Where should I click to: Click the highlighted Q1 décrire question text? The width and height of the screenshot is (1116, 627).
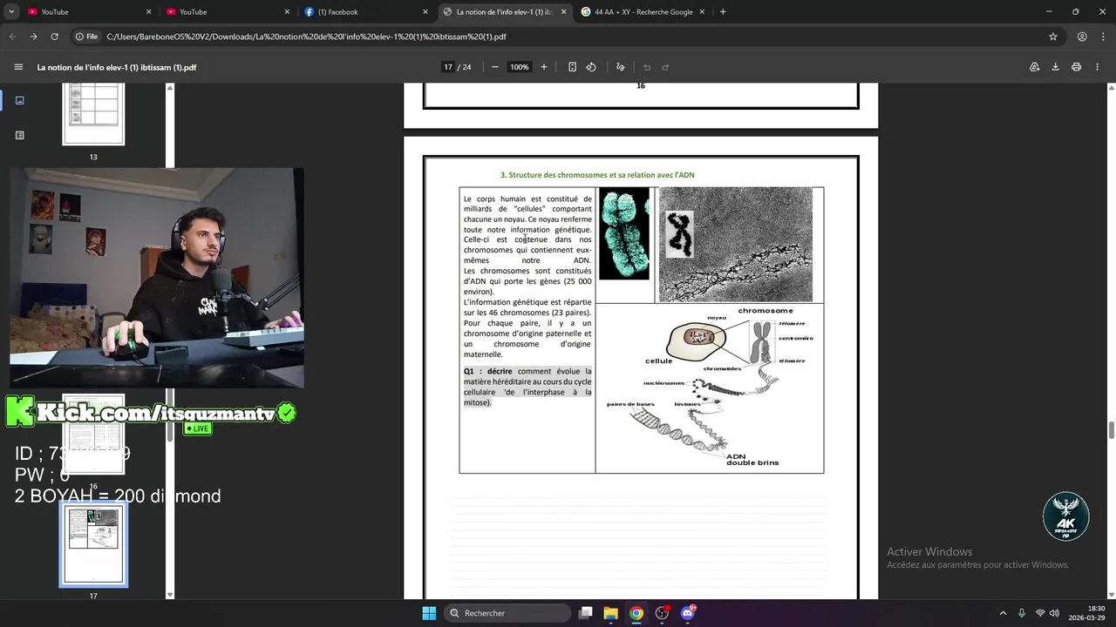click(527, 387)
